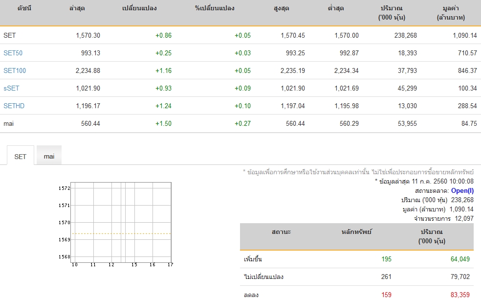Click the transactions count 12,097
Screen dimensions: 481x302
pyautogui.click(x=464, y=218)
